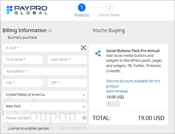Click the Social Buttons Pack Pro Annual title
175x134 pixels.
click(133, 51)
